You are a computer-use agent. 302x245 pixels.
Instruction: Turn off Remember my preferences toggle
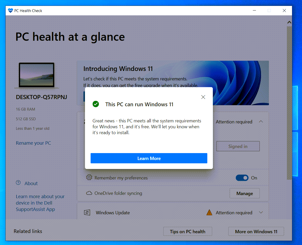tap(242, 178)
